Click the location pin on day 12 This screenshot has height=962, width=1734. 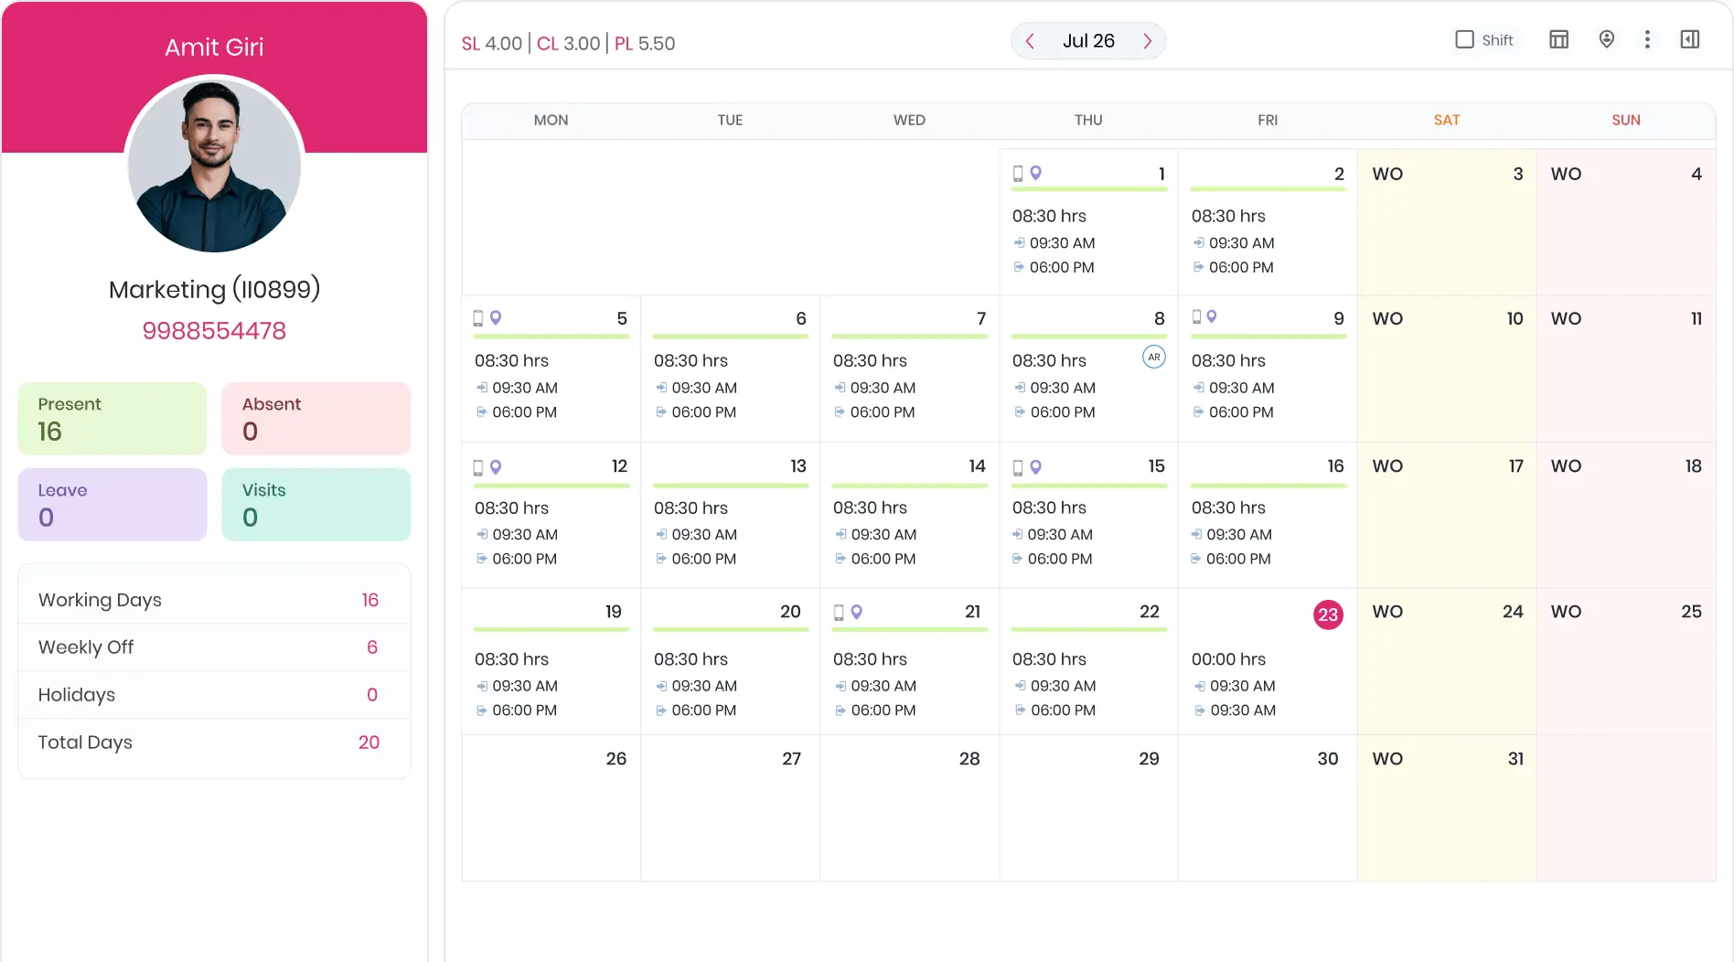click(x=496, y=467)
